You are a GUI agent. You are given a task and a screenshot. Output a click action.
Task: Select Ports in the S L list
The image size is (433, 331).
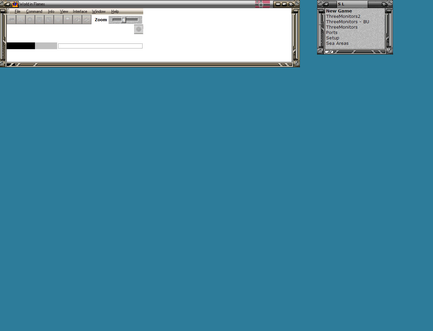click(x=331, y=32)
